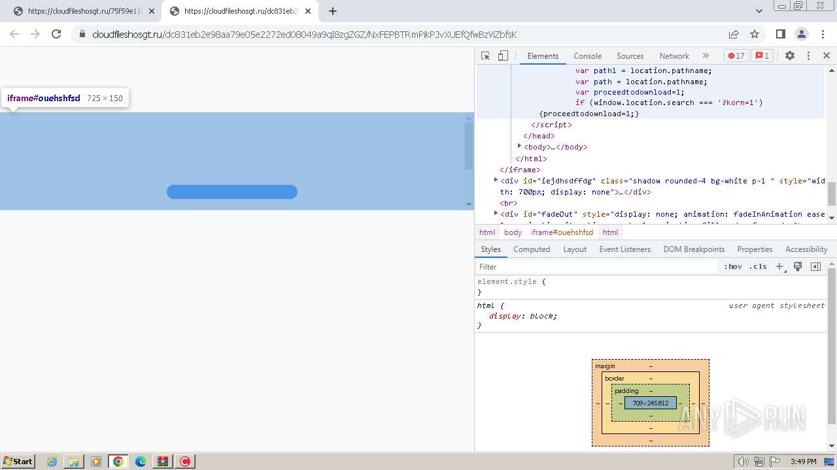Close the first browser tab
Screen dimensions: 837x470
152,11
